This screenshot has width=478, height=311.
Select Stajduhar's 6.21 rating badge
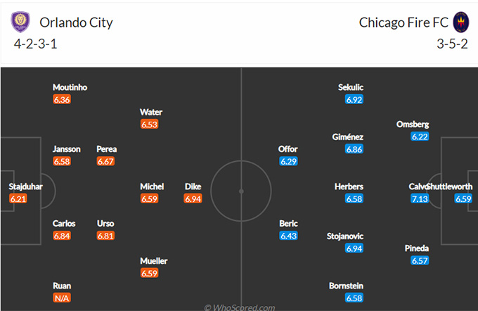click(18, 198)
